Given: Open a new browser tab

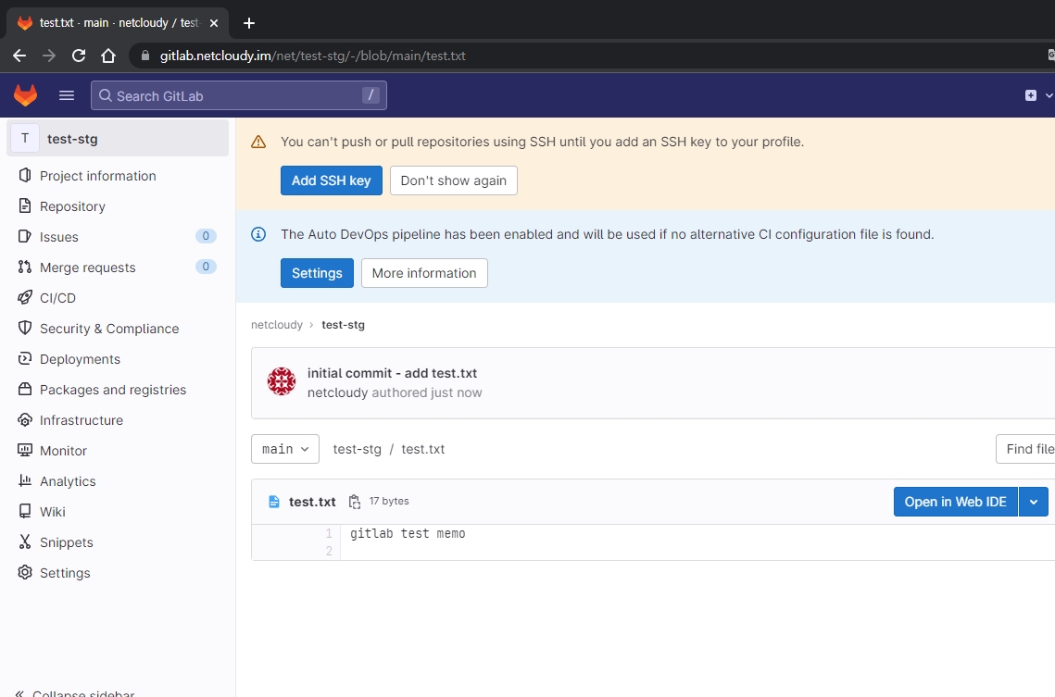Looking at the screenshot, I should point(249,23).
